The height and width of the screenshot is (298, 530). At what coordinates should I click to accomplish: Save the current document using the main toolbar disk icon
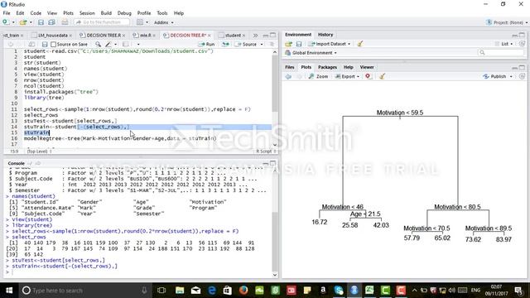coord(41,22)
